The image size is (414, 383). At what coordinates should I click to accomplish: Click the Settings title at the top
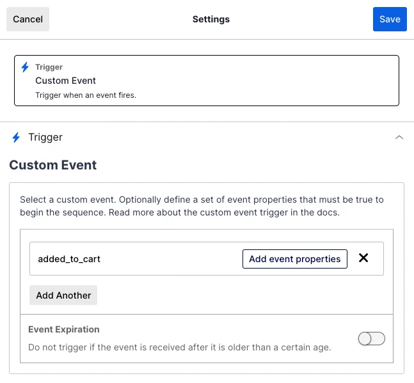[x=211, y=19]
